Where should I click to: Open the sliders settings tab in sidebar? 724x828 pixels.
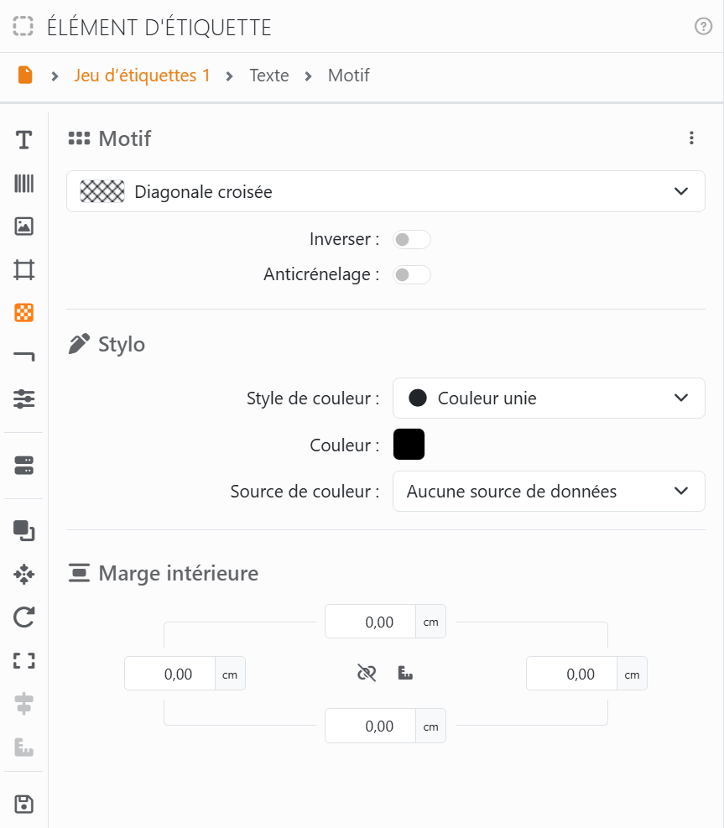[x=23, y=398]
